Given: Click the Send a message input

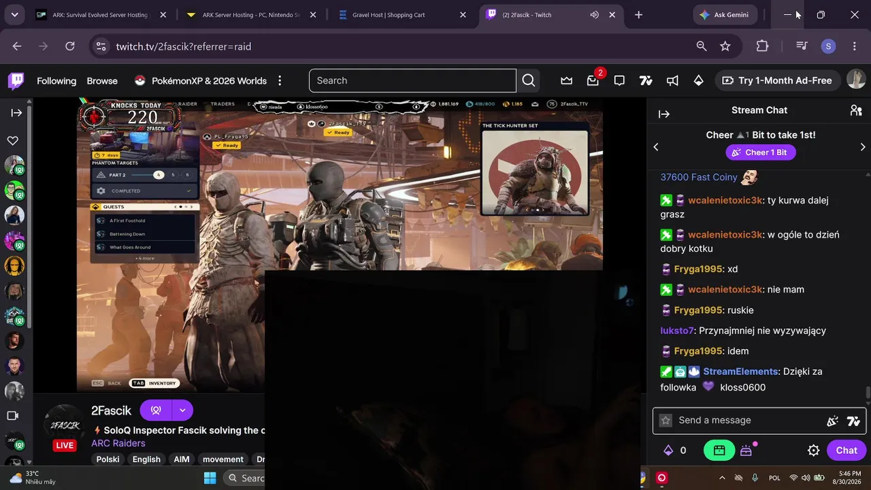Looking at the screenshot, I should point(759,421).
